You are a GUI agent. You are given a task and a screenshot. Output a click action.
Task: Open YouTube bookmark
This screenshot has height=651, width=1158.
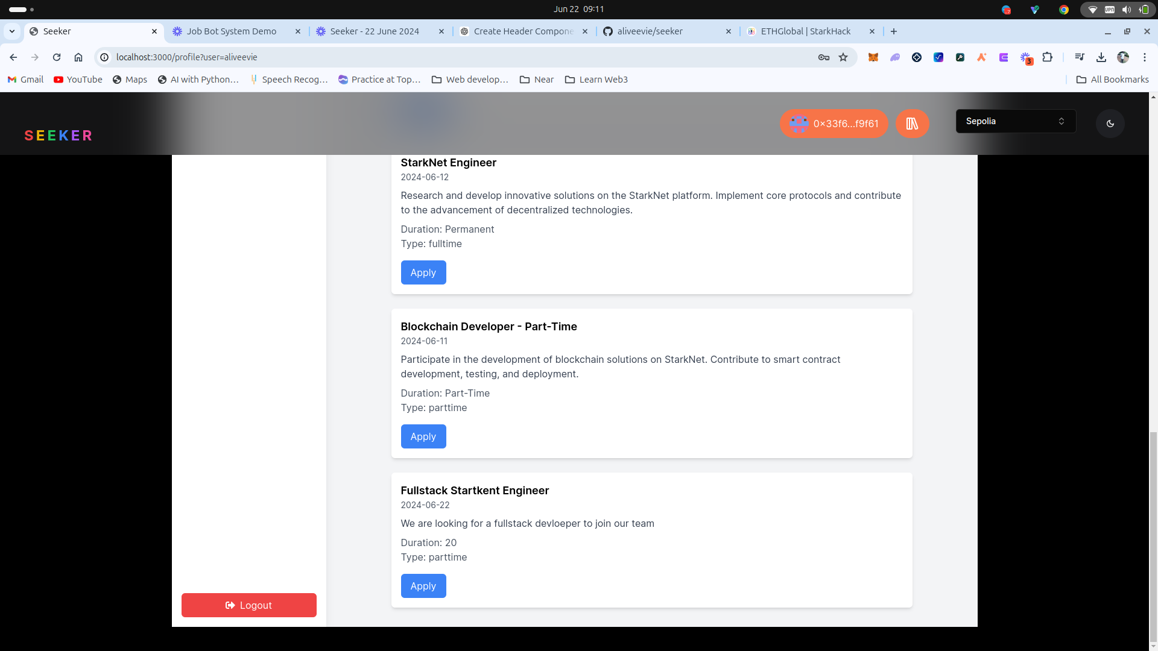point(78,80)
